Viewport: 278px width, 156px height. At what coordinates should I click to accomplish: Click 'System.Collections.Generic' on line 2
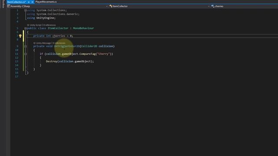click(57, 14)
